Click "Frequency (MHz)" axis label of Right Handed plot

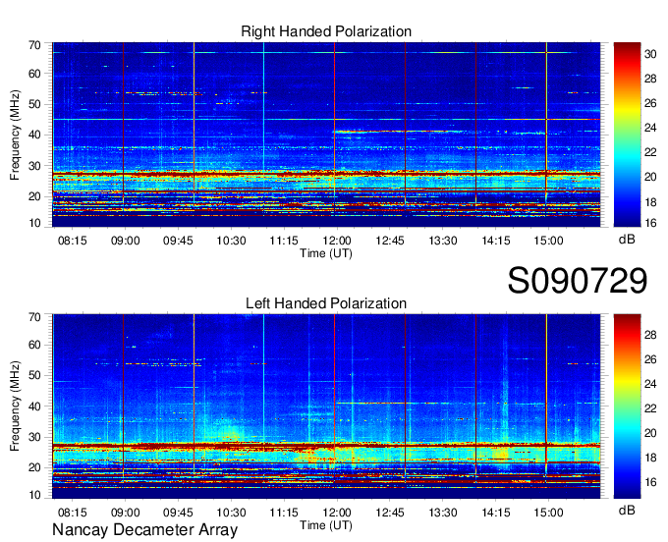(15, 135)
